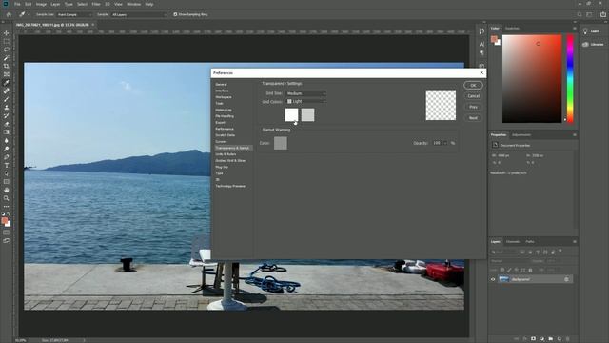
Task: Select the Eraser tool
Action: tap(7, 124)
